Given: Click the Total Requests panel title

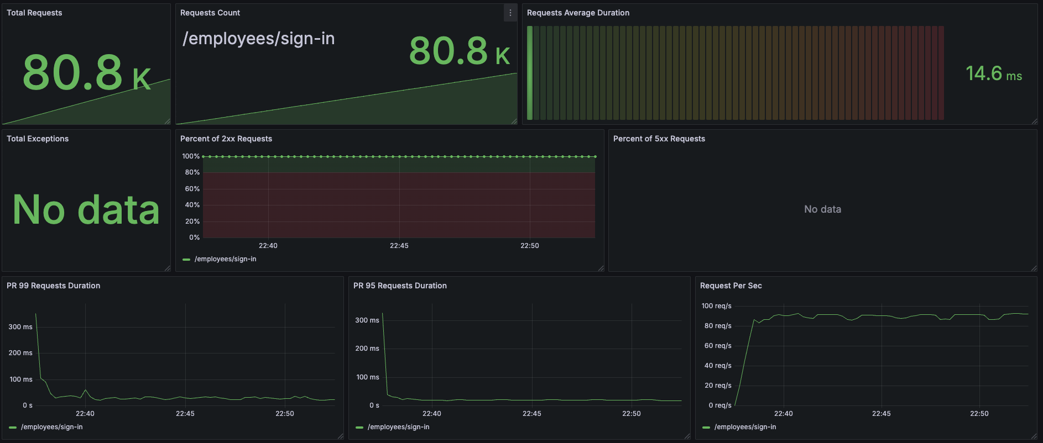Looking at the screenshot, I should 34,13.
